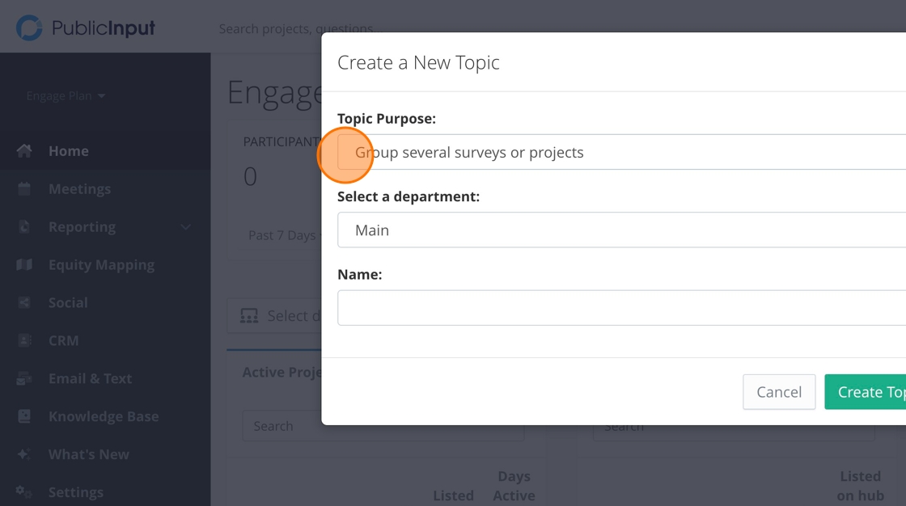Open the Engage Plan dropdown
The height and width of the screenshot is (506, 906).
click(x=66, y=96)
